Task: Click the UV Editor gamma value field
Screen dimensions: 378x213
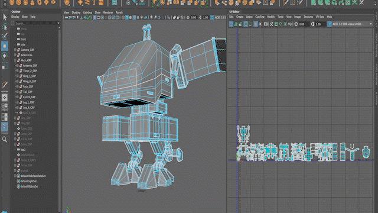Action: point(320,24)
